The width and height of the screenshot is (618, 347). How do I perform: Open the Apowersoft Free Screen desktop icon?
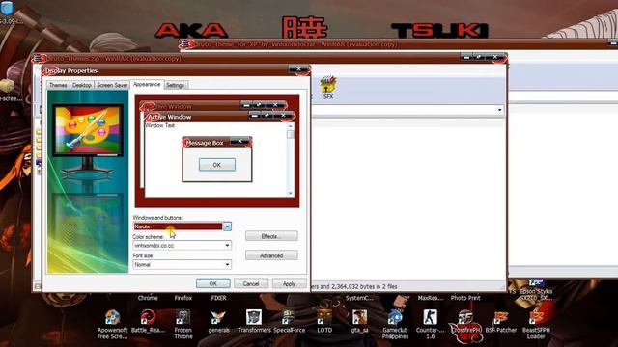point(112,325)
